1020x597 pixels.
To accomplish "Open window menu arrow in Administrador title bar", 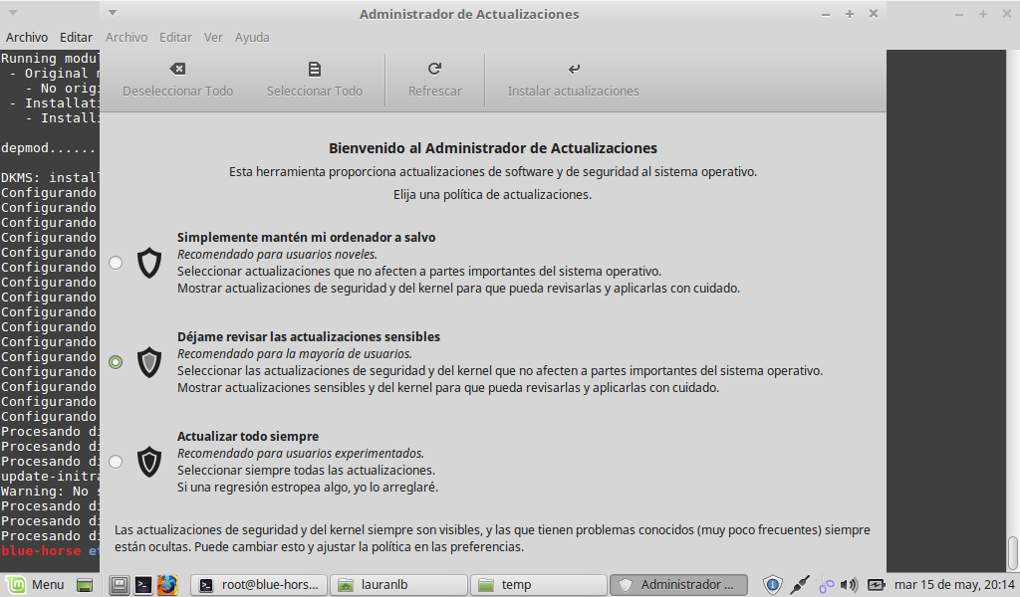I will pyautogui.click(x=112, y=13).
